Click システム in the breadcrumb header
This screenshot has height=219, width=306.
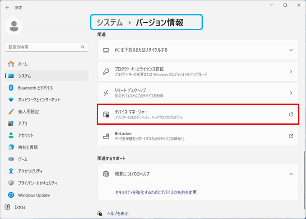click(x=110, y=23)
